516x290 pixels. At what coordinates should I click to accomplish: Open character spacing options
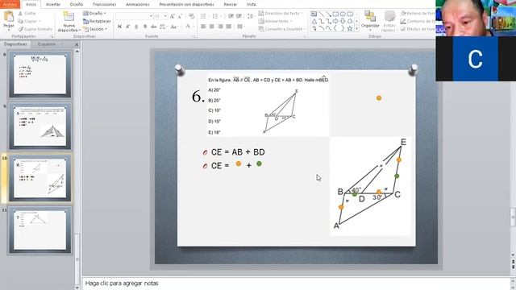pyautogui.click(x=163, y=27)
